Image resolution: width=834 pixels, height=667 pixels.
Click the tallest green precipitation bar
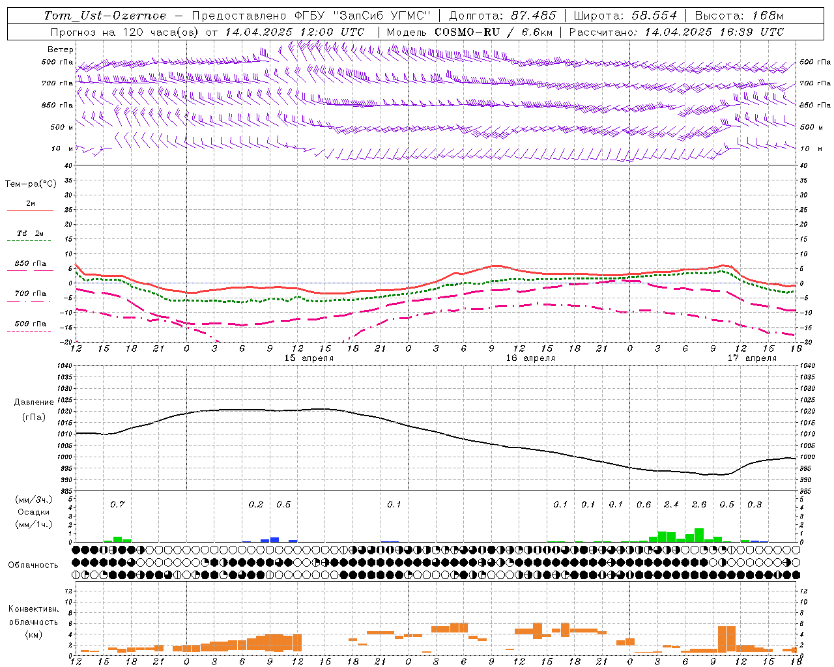(699, 535)
